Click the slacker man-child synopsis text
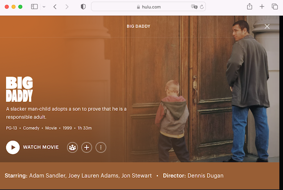 pyautogui.click(x=66, y=113)
